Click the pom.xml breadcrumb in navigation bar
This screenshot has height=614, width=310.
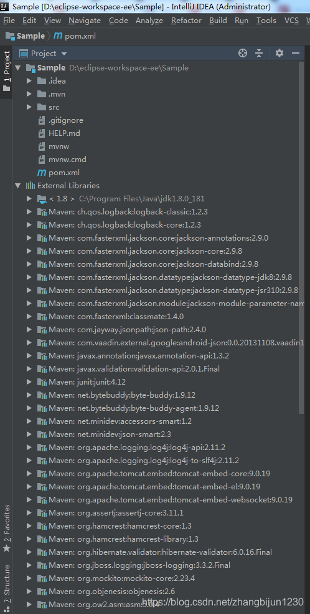80,36
